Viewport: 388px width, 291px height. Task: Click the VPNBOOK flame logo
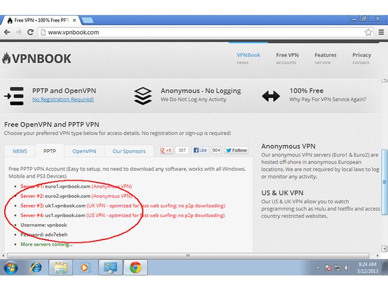[x=37, y=59]
